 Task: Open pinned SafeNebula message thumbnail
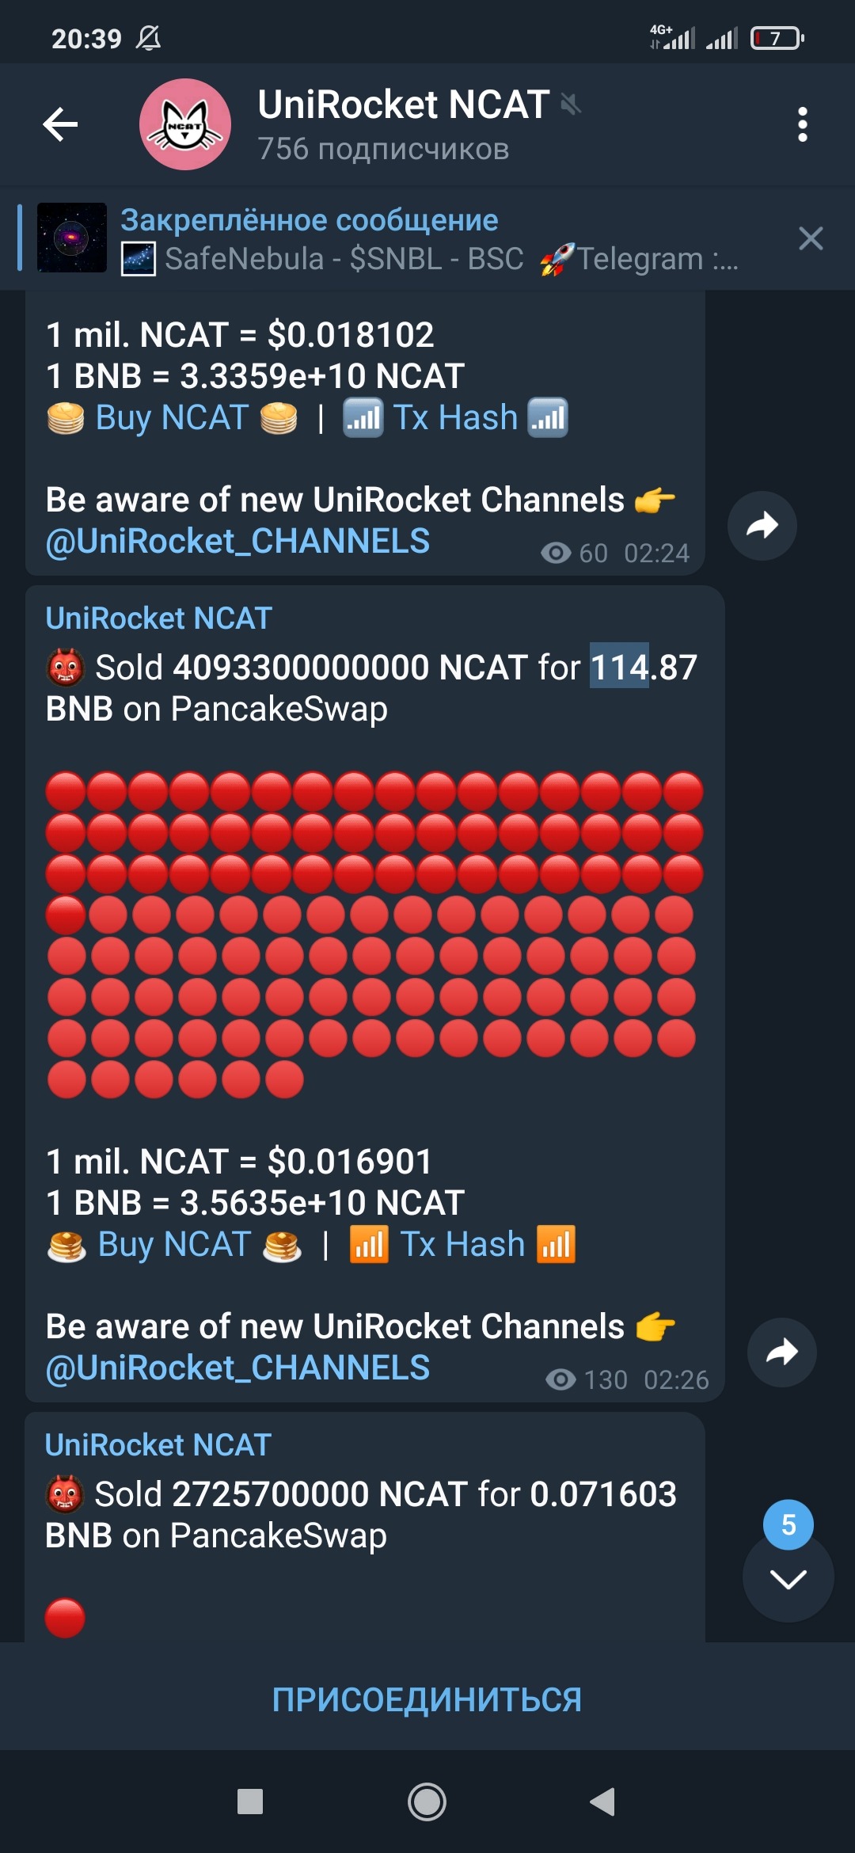tap(72, 238)
